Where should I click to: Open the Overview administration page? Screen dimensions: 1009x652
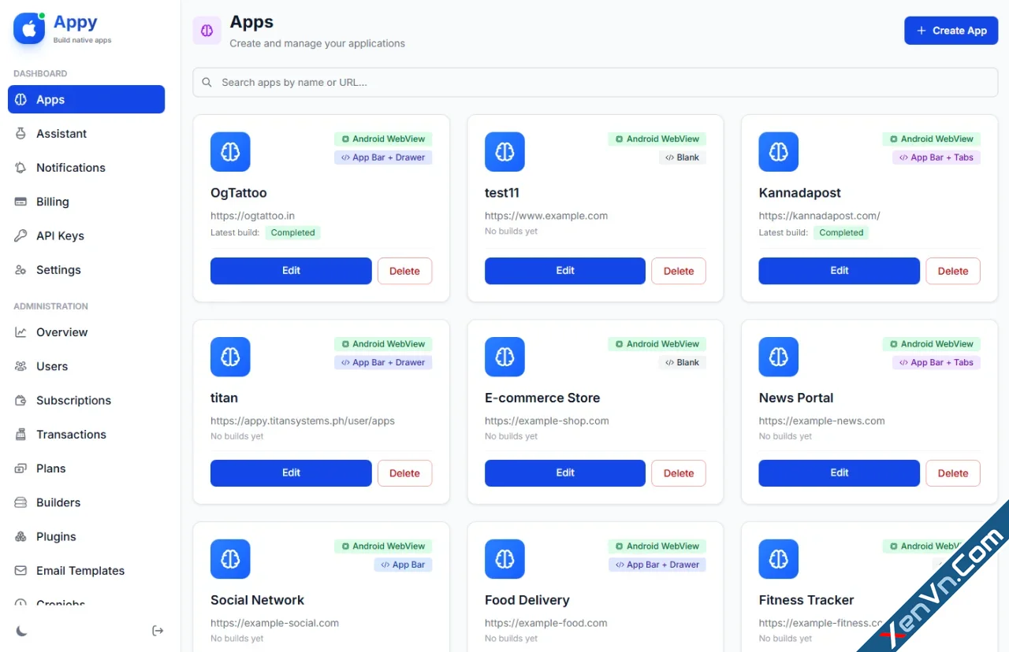coord(61,332)
